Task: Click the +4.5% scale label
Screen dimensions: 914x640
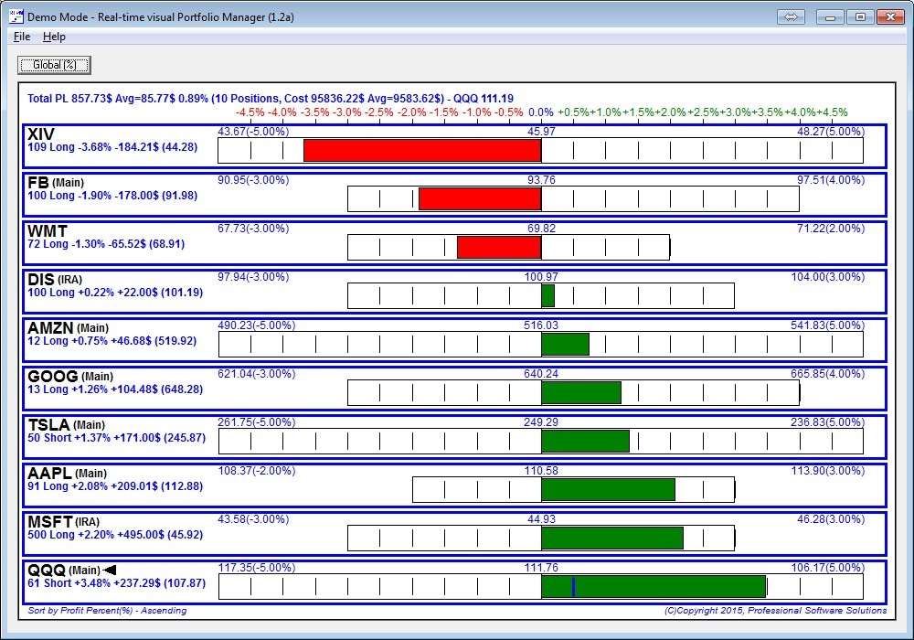Action: point(832,112)
